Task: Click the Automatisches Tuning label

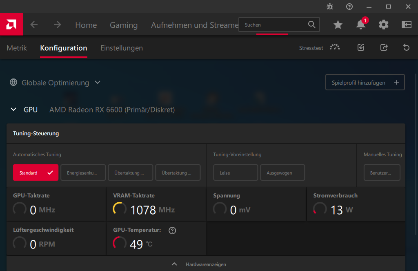Action: click(37, 155)
